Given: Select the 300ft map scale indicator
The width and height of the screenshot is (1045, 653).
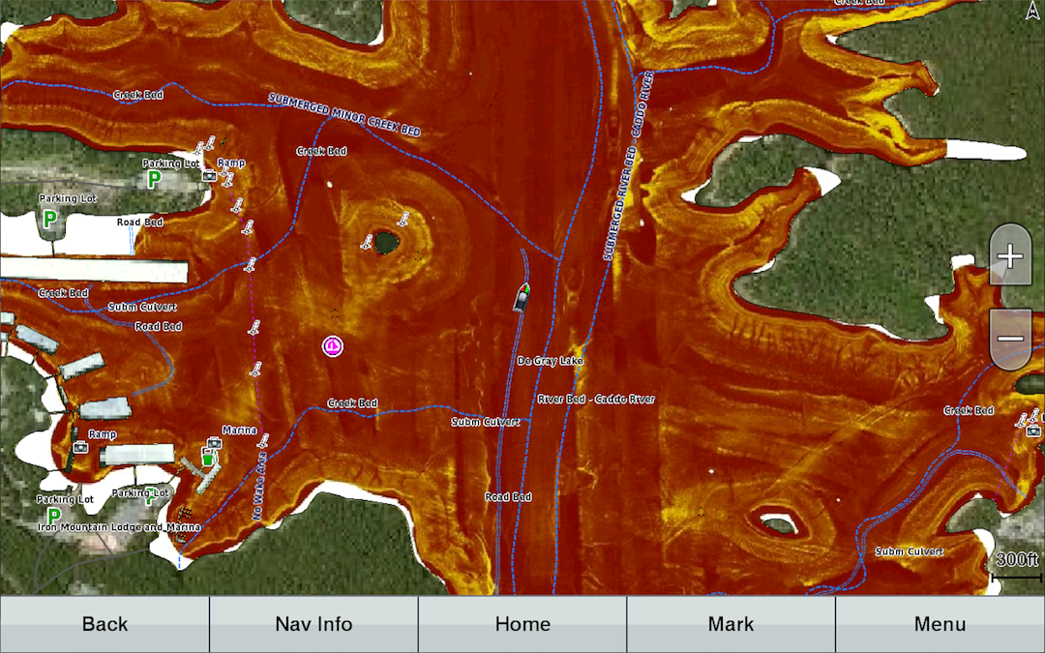Looking at the screenshot, I should coord(1016,565).
